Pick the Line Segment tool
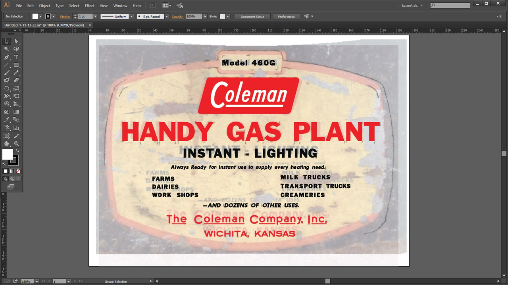Viewport: 508px width, 285px height. pos(7,65)
